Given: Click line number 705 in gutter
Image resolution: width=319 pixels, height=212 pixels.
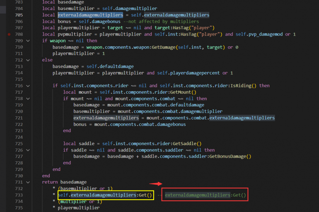Looking at the screenshot, I should [19, 15].
